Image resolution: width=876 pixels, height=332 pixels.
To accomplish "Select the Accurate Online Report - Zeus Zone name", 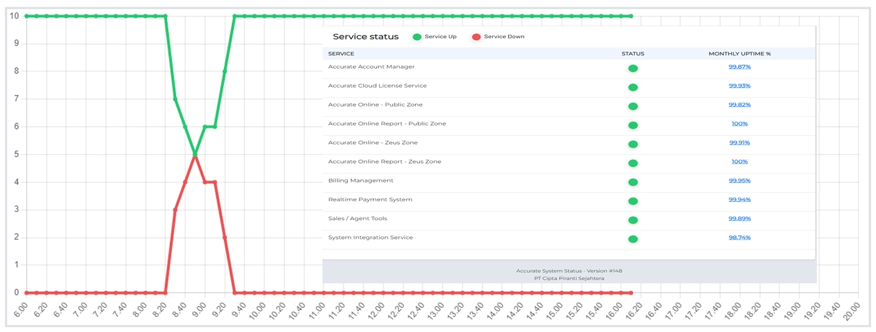I will tap(385, 162).
